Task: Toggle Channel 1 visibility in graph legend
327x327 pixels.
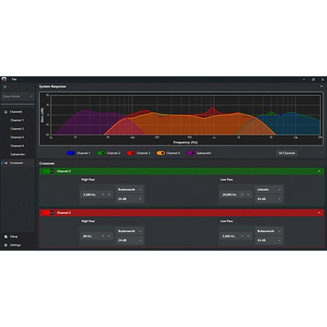Action: coord(71,153)
